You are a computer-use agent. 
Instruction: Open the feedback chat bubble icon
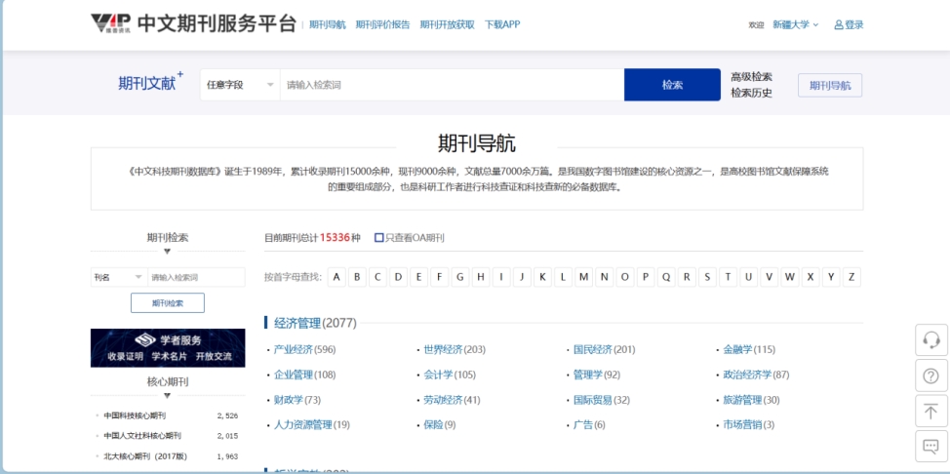tap(931, 447)
